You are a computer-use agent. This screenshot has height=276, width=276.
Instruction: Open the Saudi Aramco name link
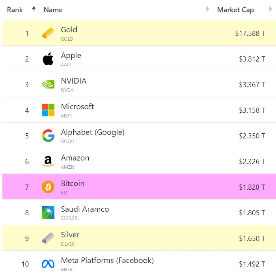coord(85,209)
